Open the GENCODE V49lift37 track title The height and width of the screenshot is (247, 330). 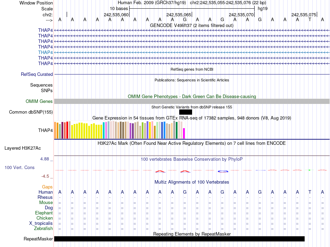[x=191, y=26]
